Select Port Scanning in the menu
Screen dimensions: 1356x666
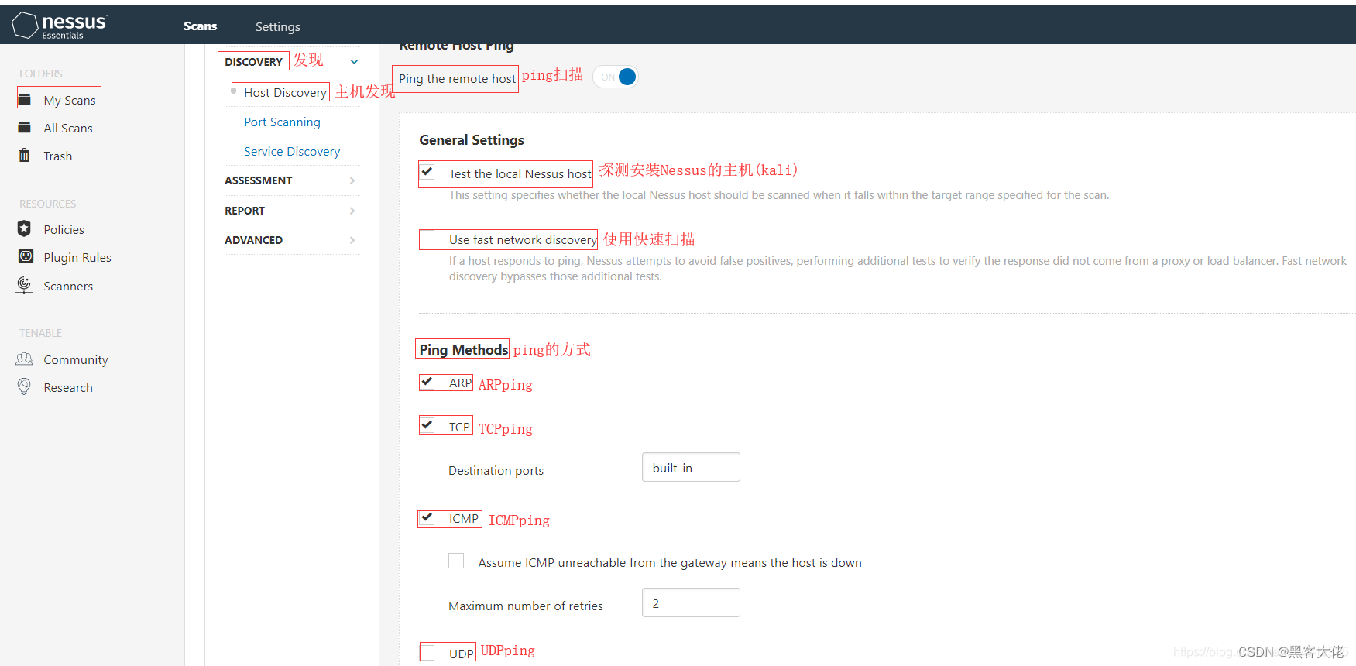coord(282,122)
